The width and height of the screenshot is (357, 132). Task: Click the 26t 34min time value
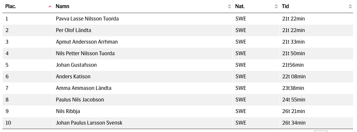pyautogui.click(x=294, y=123)
